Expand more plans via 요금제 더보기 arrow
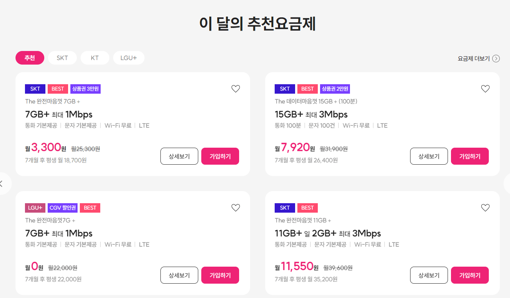The image size is (510, 298). [496, 59]
